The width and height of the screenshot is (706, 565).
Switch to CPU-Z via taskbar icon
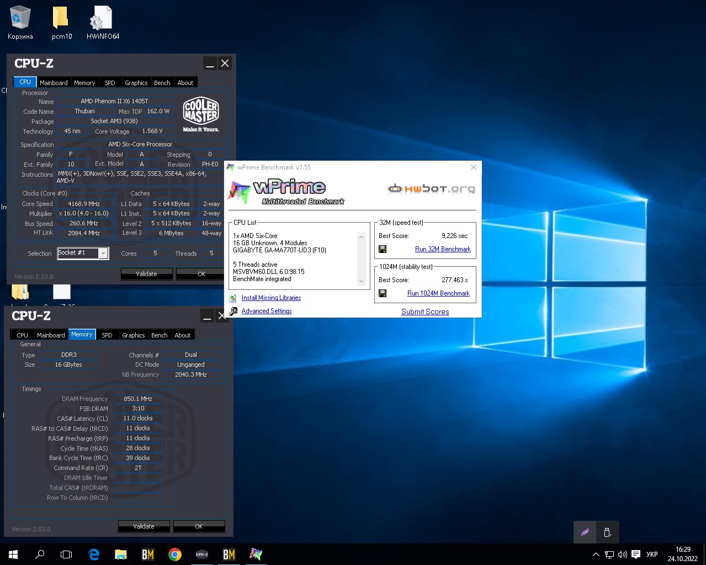(201, 554)
